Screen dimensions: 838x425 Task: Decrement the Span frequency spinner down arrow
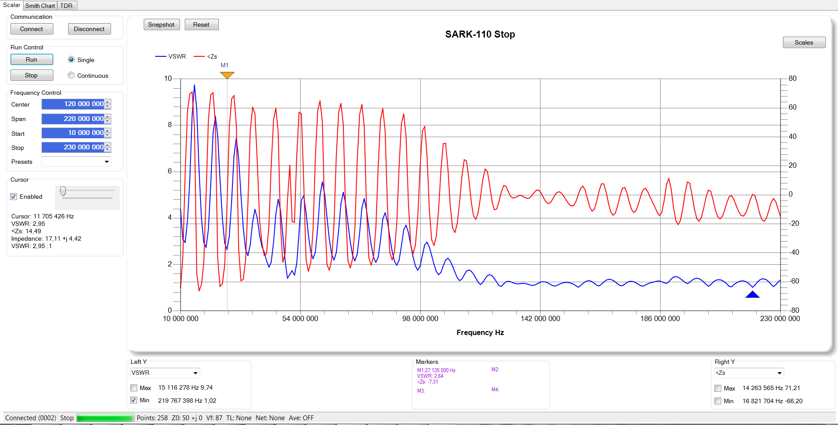click(x=108, y=121)
